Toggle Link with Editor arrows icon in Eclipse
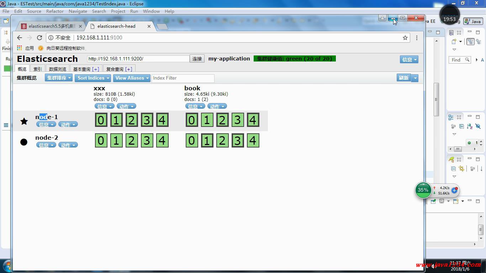Image resolution: width=486 pixels, height=273 pixels. [461, 168]
